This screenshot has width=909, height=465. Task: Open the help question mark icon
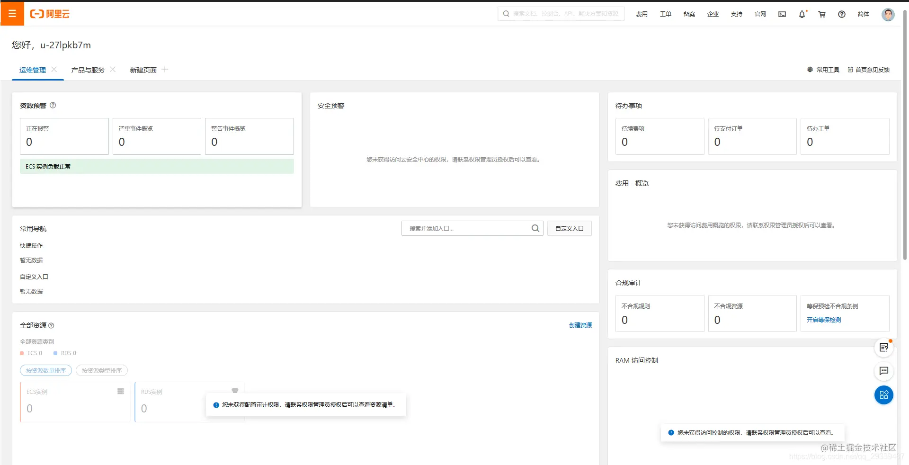tap(842, 14)
